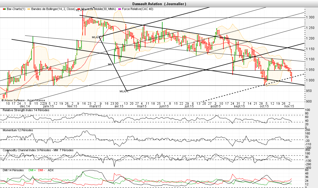The width and height of the screenshot is (318, 188).
Task: Click the green "DMI +" legend text
Action: click(x=32, y=170)
